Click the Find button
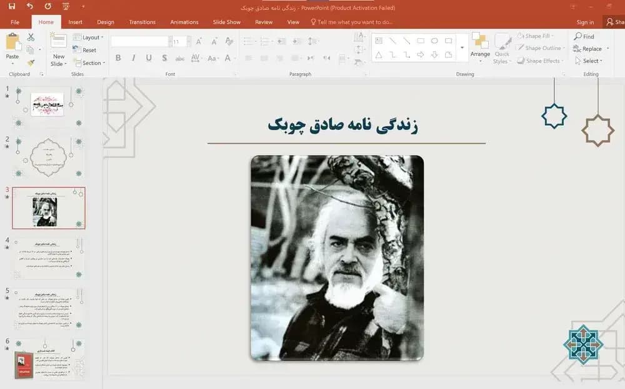Image resolution: width=625 pixels, height=389 pixels. pos(584,36)
